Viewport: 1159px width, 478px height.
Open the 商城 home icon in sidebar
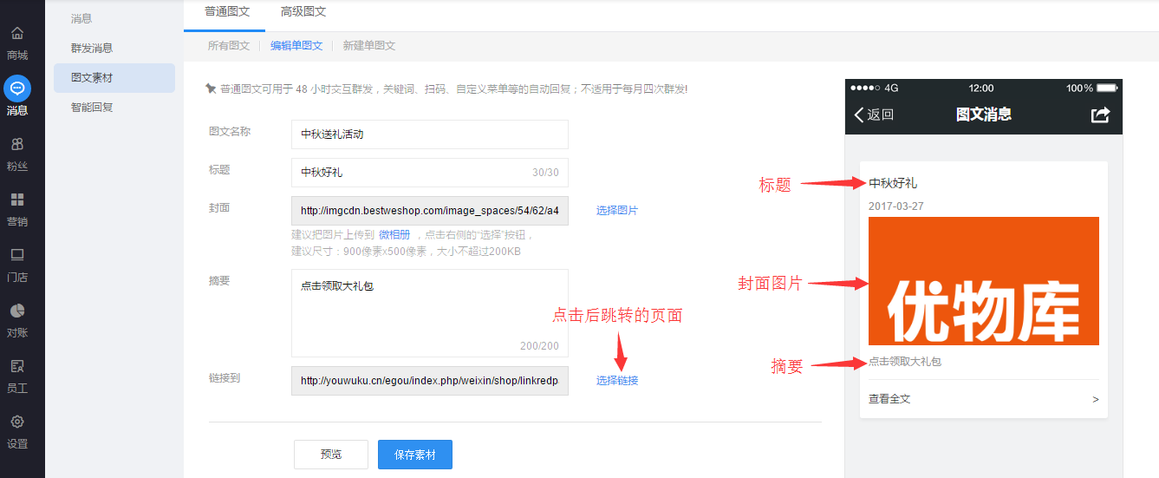click(x=17, y=34)
